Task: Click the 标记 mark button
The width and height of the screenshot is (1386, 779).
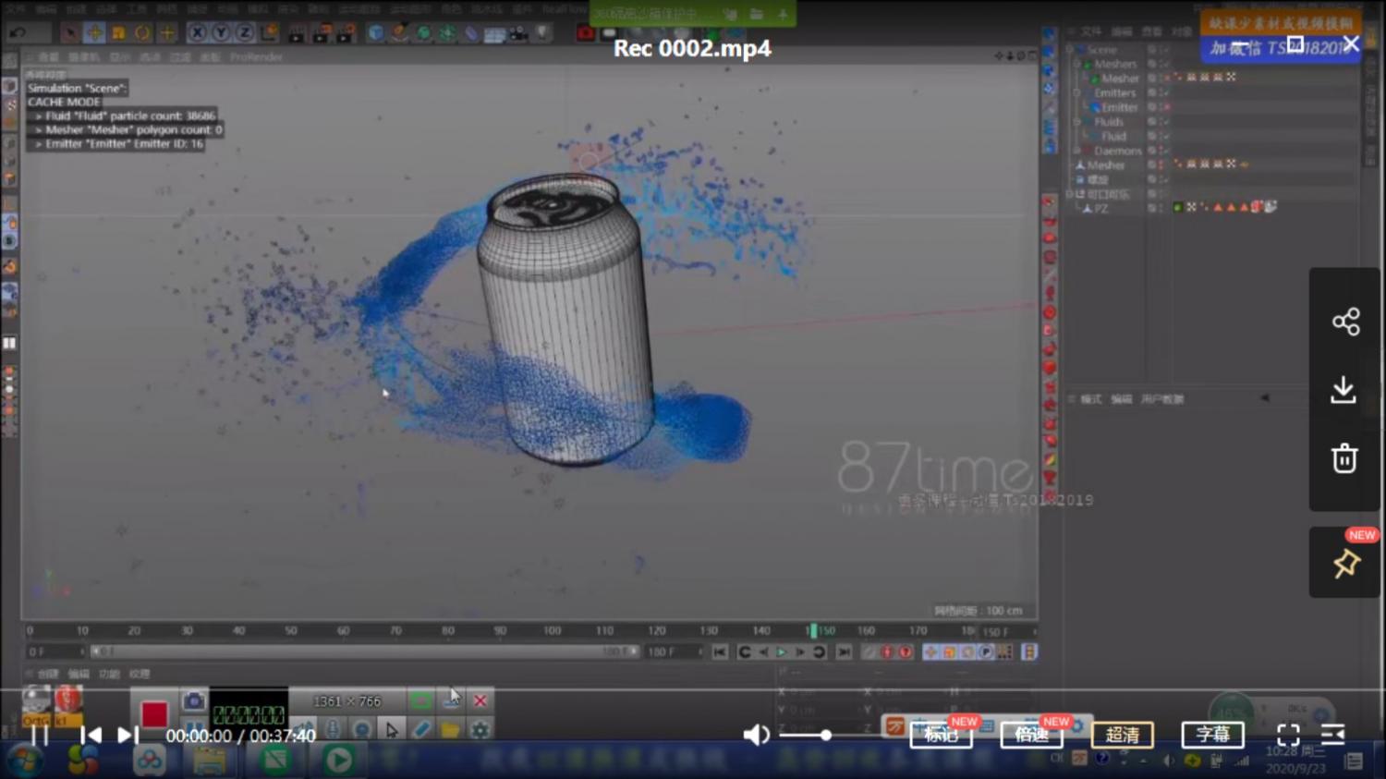Action: 942,735
